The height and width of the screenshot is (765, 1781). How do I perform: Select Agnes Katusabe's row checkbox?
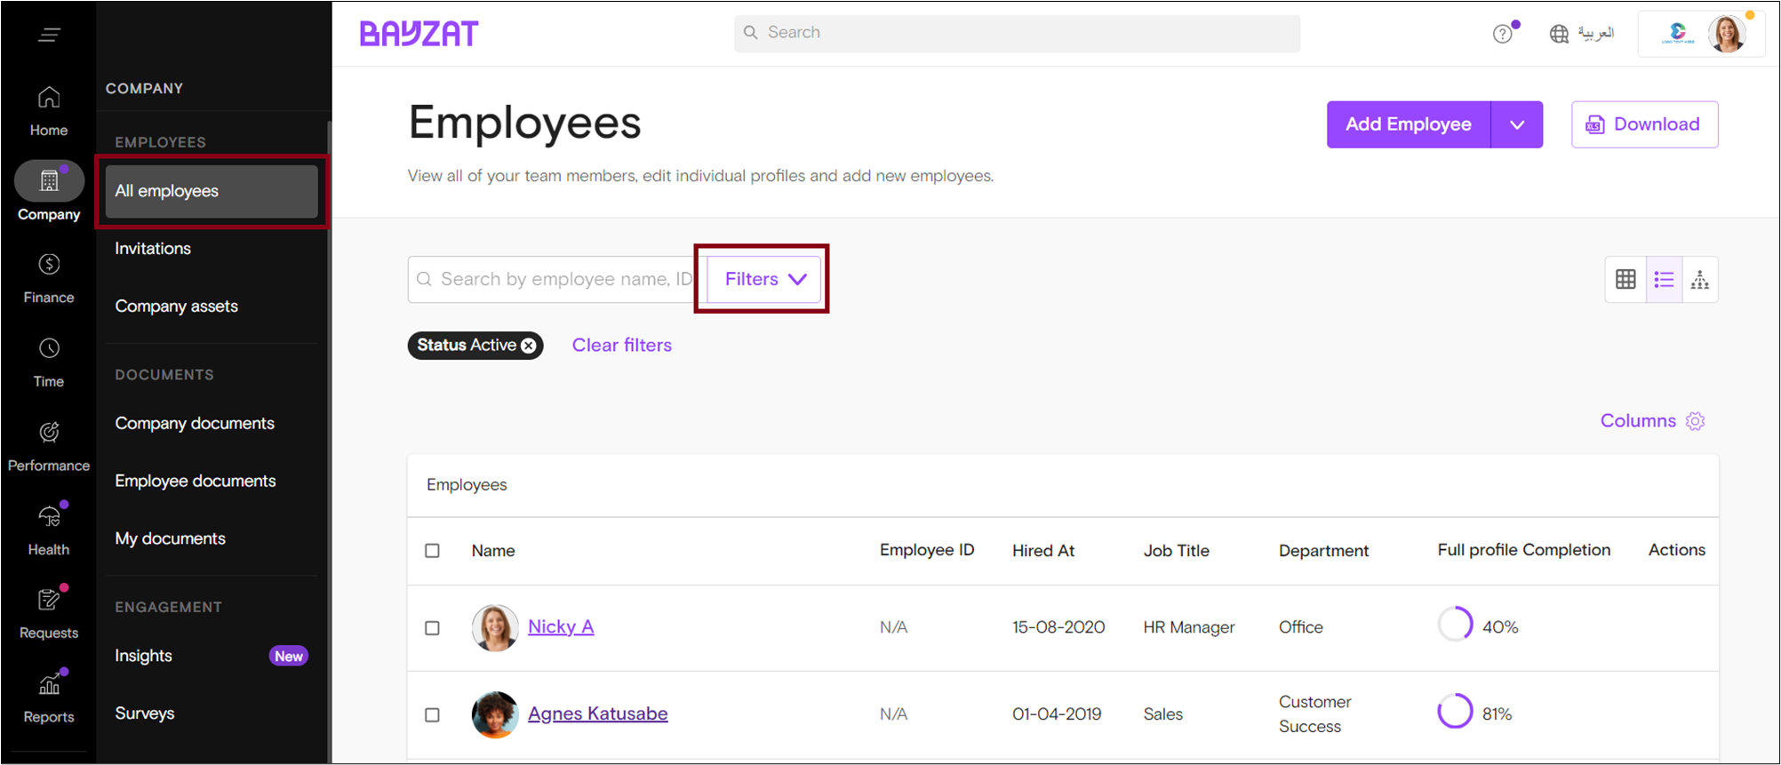(x=433, y=715)
